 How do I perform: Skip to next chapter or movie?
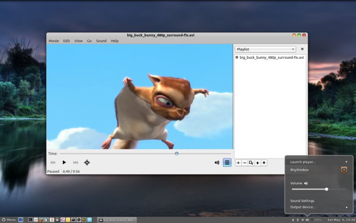point(75,163)
